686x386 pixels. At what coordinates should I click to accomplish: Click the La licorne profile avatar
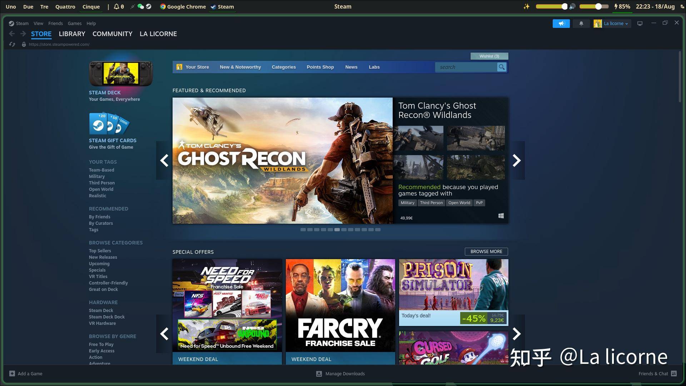pyautogui.click(x=597, y=24)
